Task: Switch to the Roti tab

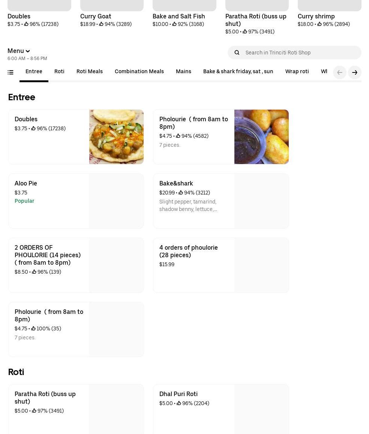Action: (x=59, y=71)
